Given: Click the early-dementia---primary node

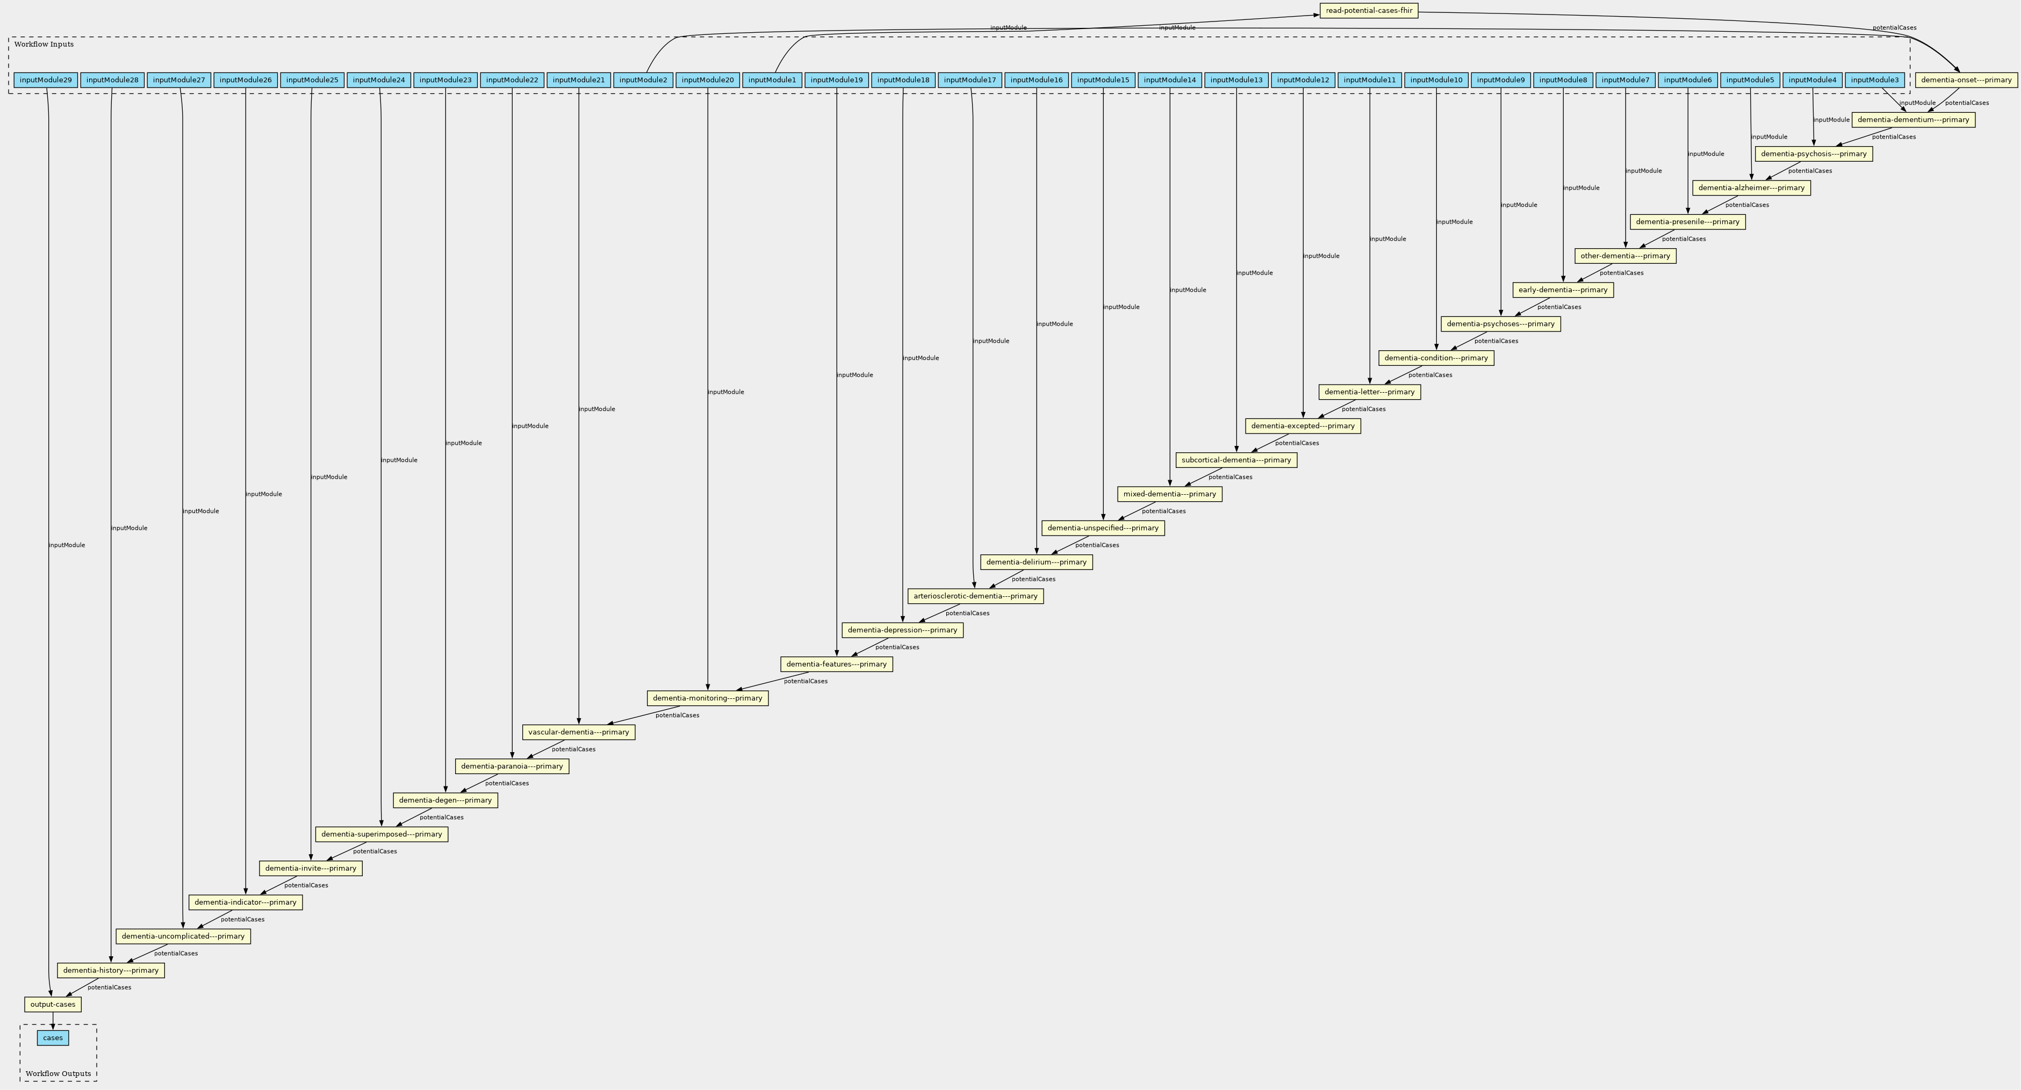Looking at the screenshot, I should coord(1564,290).
